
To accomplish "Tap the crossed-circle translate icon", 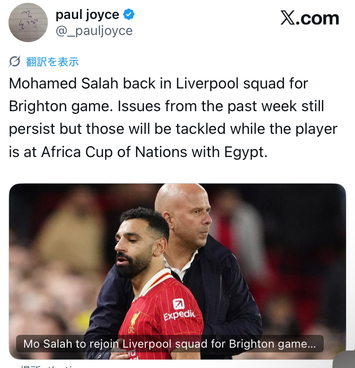I will 15,61.
